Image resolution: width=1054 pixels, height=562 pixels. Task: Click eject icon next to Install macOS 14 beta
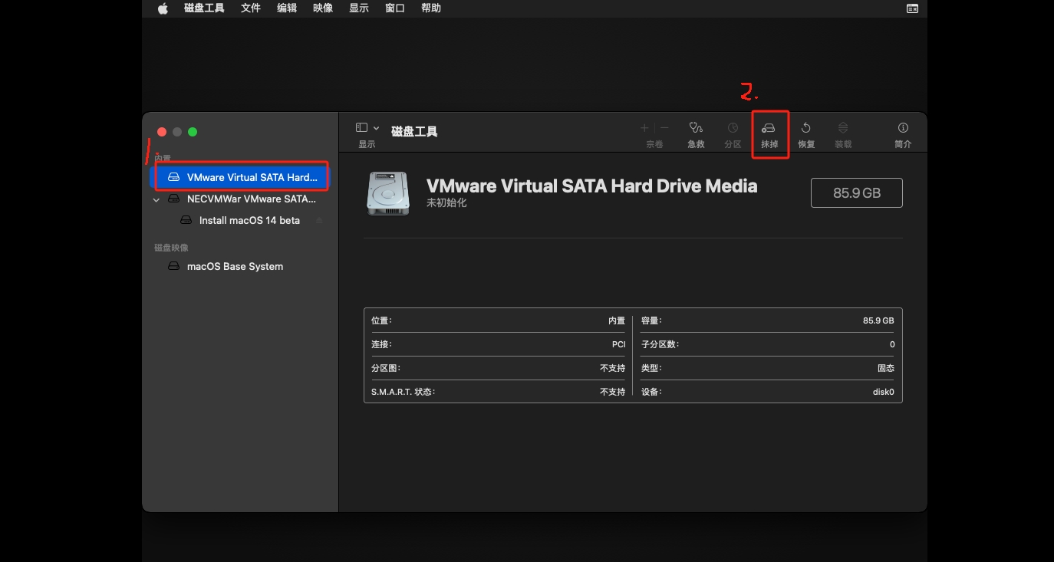coord(319,220)
